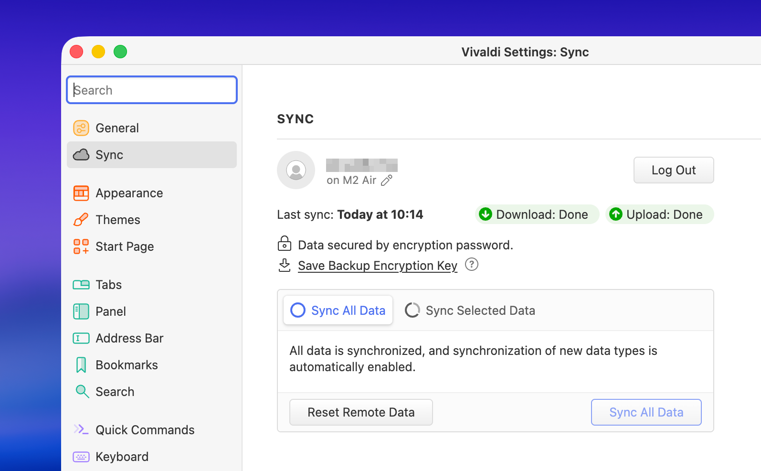Click the blue Sync All Data button
This screenshot has width=761, height=471.
tap(646, 412)
